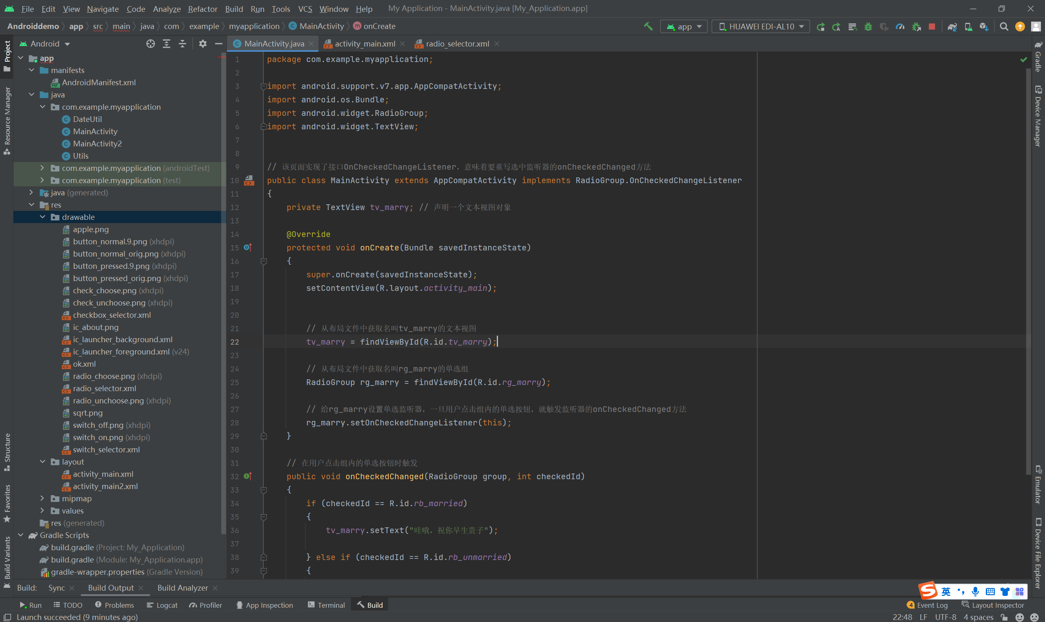The image size is (1045, 622).
Task: Open the HUAWEI EDI-AL10 device dropdown
Action: tap(761, 27)
